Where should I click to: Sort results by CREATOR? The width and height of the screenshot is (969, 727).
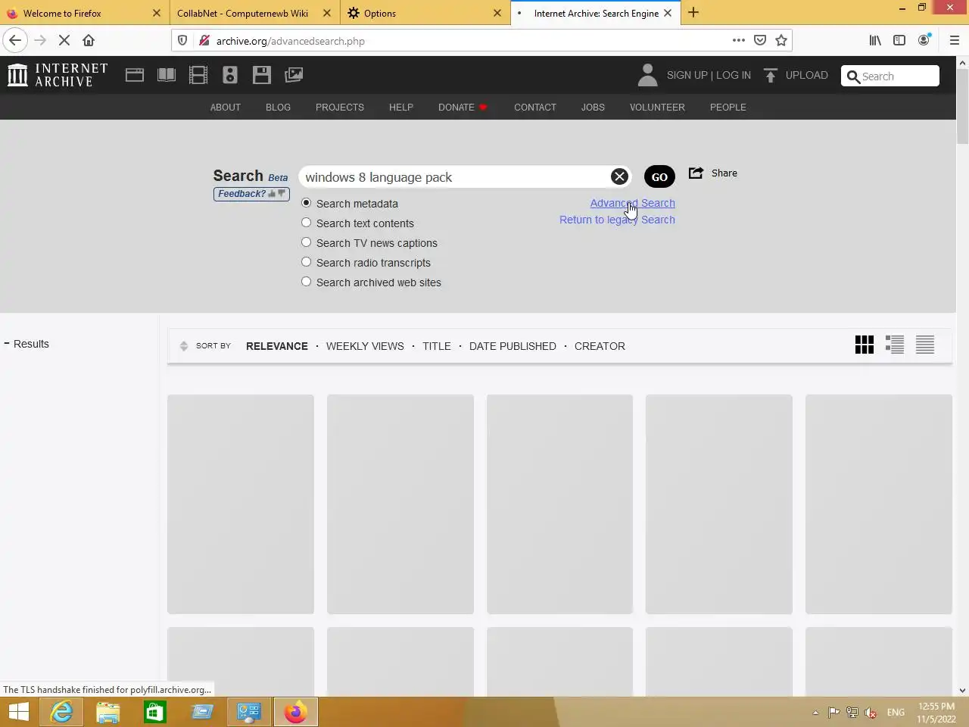pos(600,346)
